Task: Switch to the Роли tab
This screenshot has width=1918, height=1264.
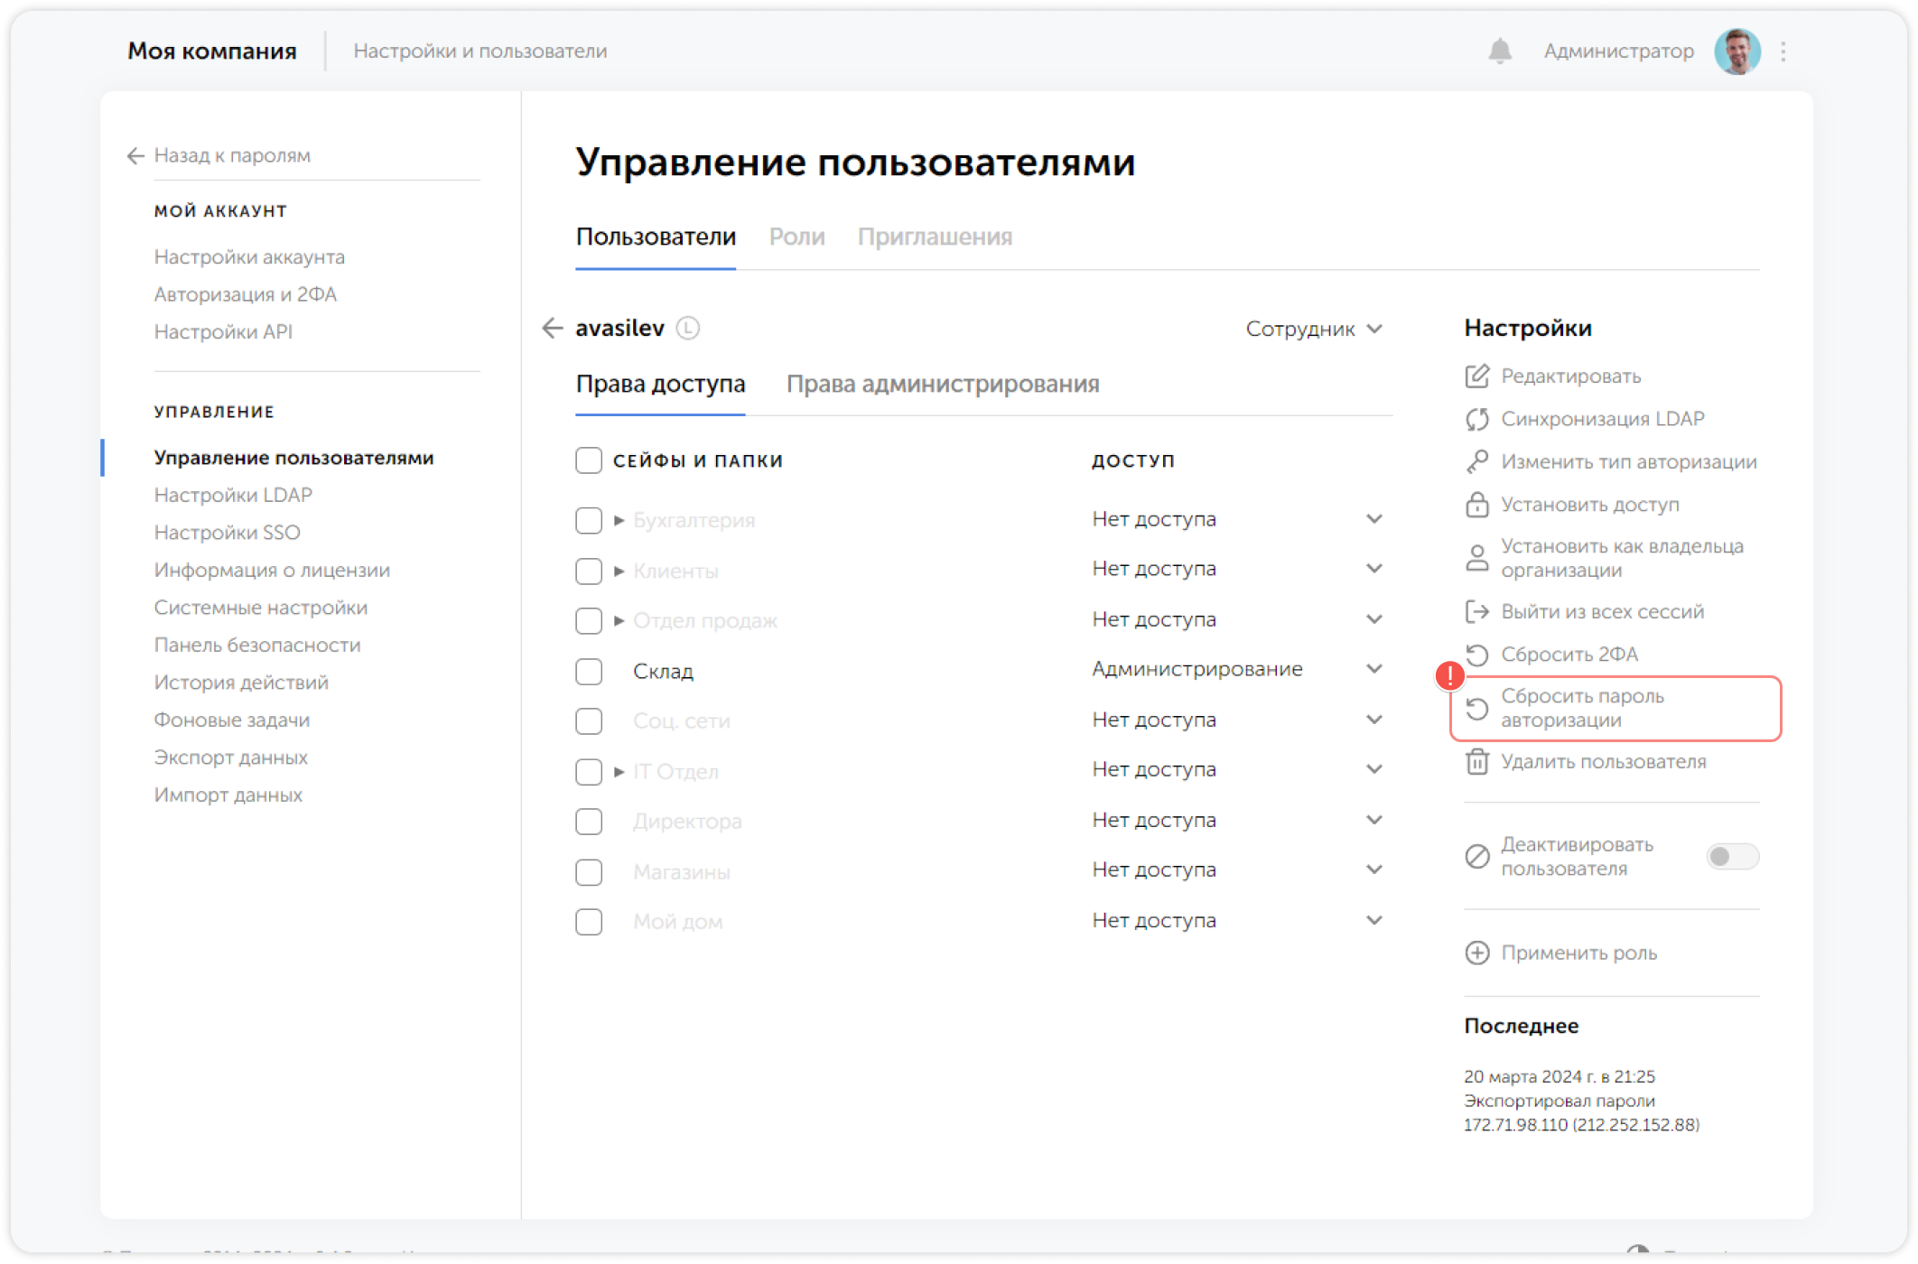Action: pos(796,237)
